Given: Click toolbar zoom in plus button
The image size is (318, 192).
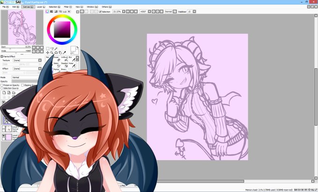Looking at the screenshot, I should pyautogui.click(x=132, y=12).
